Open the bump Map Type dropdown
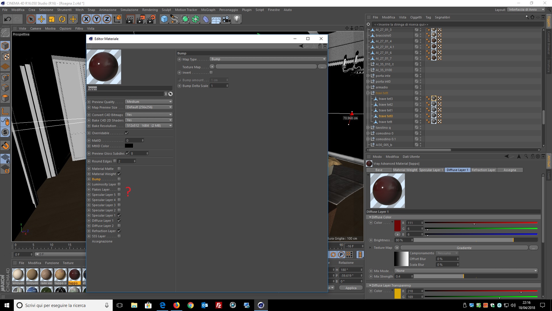 (268, 59)
